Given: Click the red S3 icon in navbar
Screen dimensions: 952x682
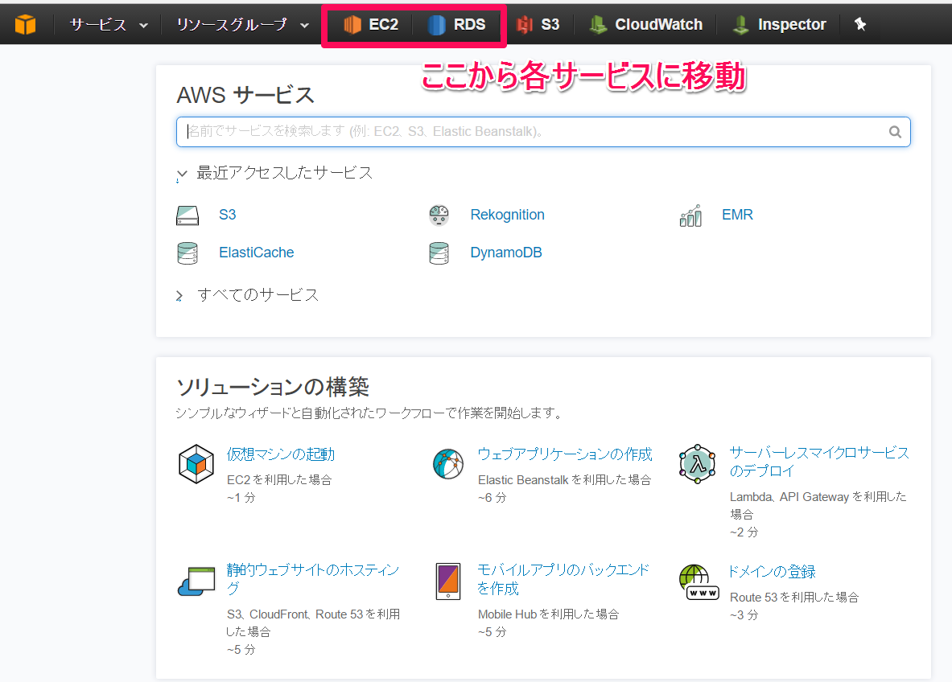Looking at the screenshot, I should [x=524, y=24].
